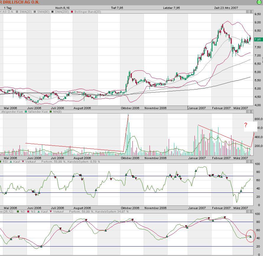Click 'November 2006' below the volume chart
The image size is (263, 256).
[155, 158]
